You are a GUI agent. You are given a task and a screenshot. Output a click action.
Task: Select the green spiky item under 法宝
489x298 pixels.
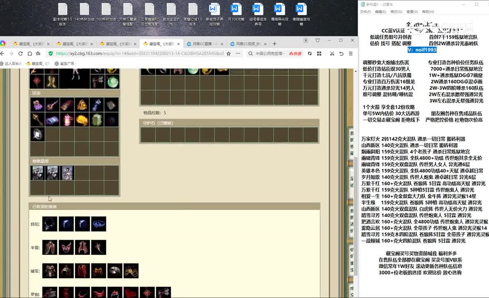97,120
